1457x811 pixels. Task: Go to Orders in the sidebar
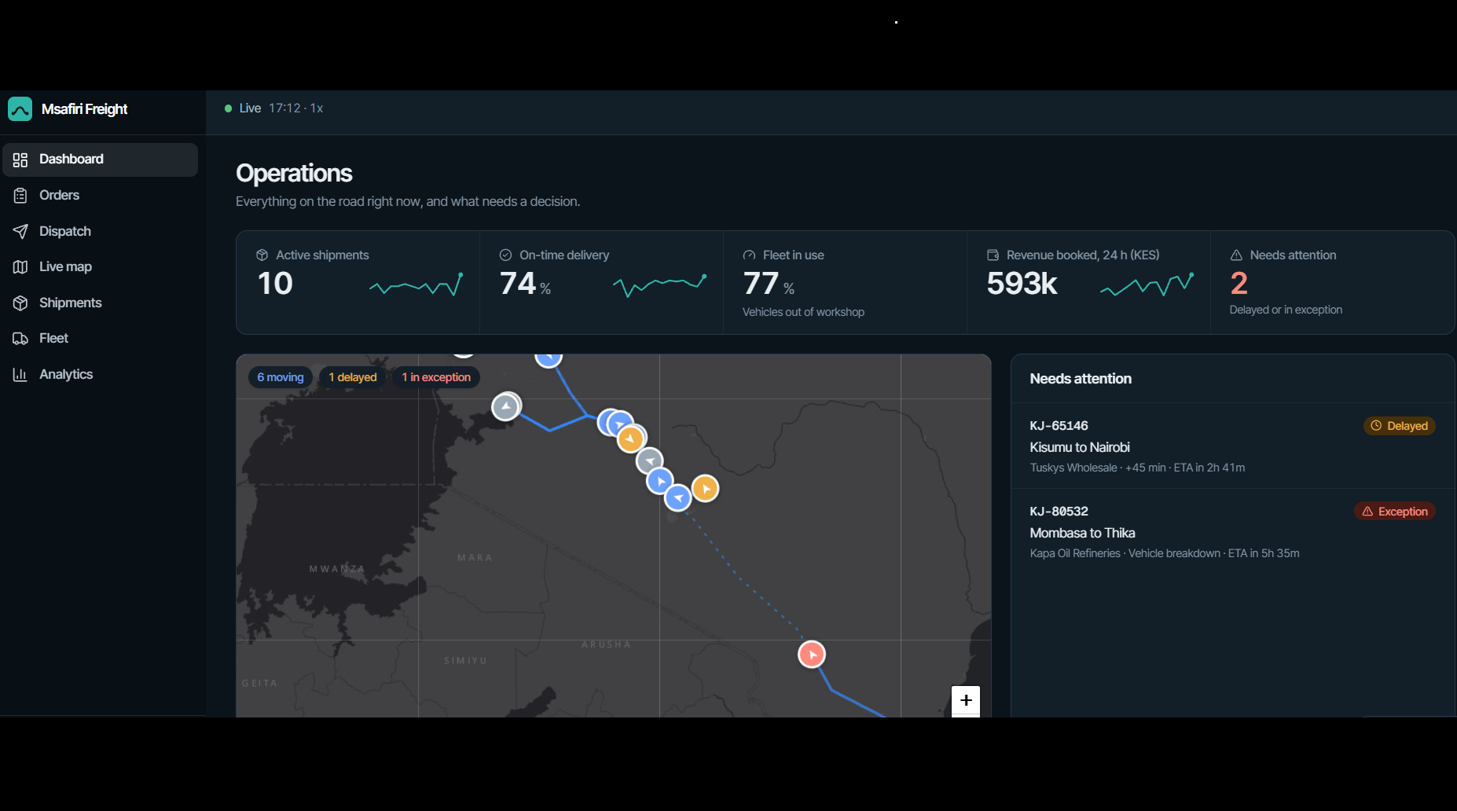click(x=100, y=195)
